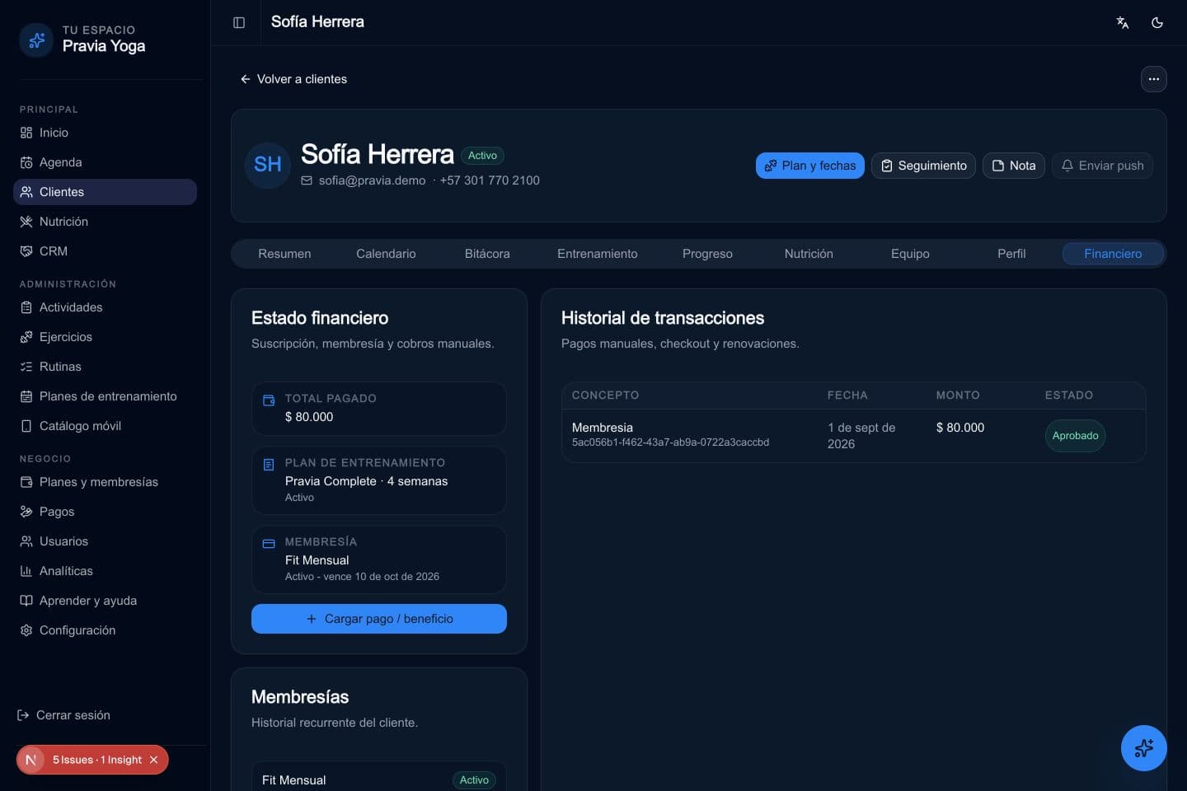Click the Pravia Yoga logo icon
The height and width of the screenshot is (791, 1187).
click(x=36, y=40)
